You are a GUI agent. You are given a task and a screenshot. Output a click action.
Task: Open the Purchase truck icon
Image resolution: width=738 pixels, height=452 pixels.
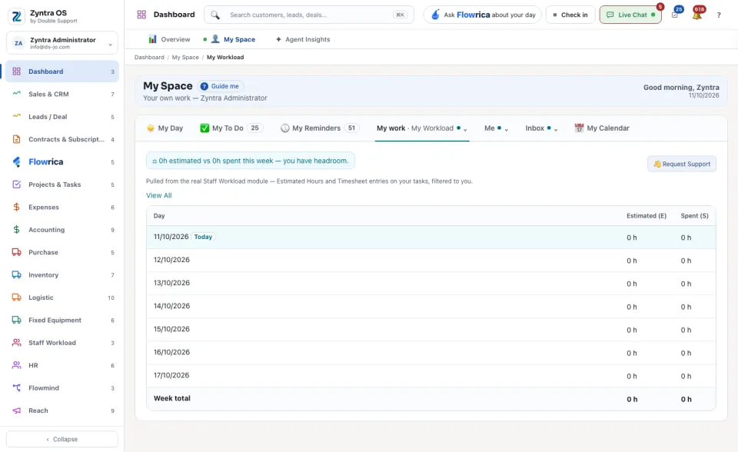pyautogui.click(x=16, y=252)
